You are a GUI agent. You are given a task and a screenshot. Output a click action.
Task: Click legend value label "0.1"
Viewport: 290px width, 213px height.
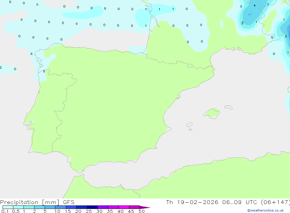[x=5, y=211]
